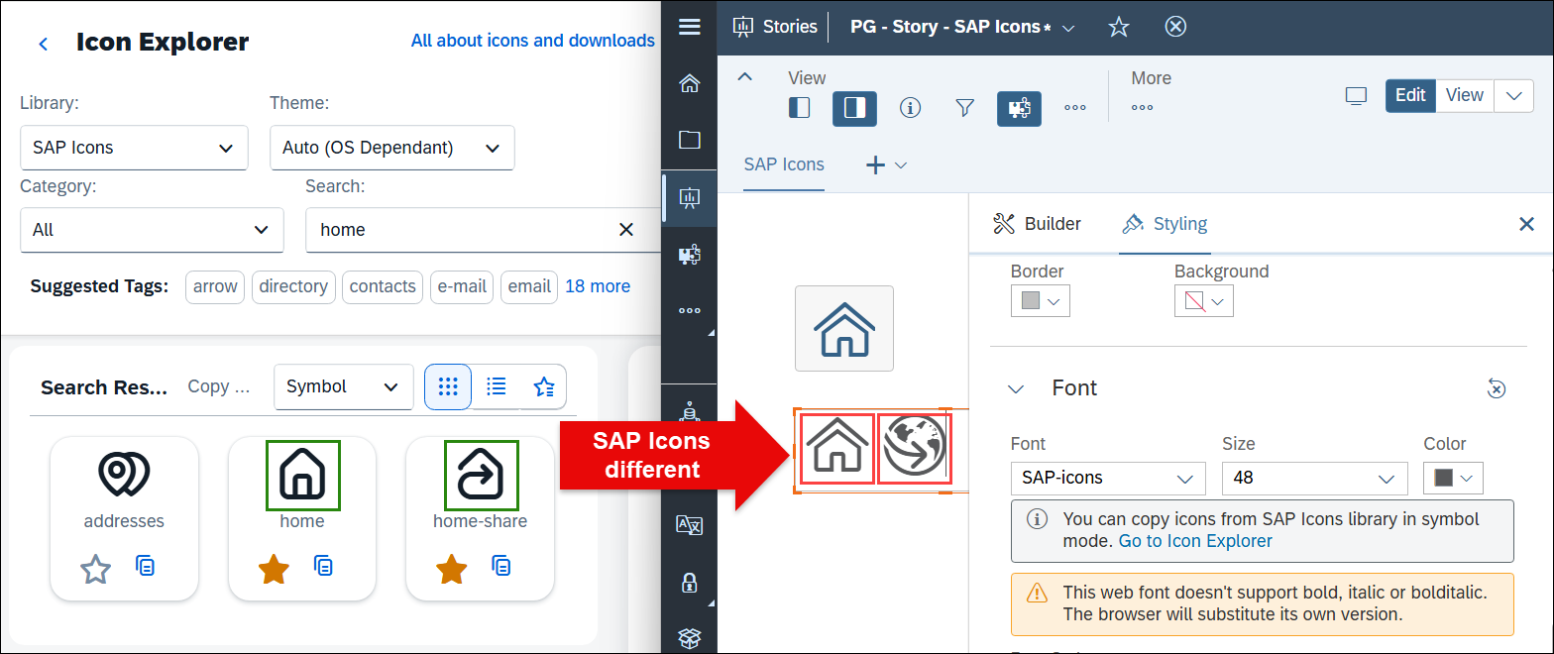Open the Font color picker
This screenshot has width=1554, height=654.
pos(1454,478)
